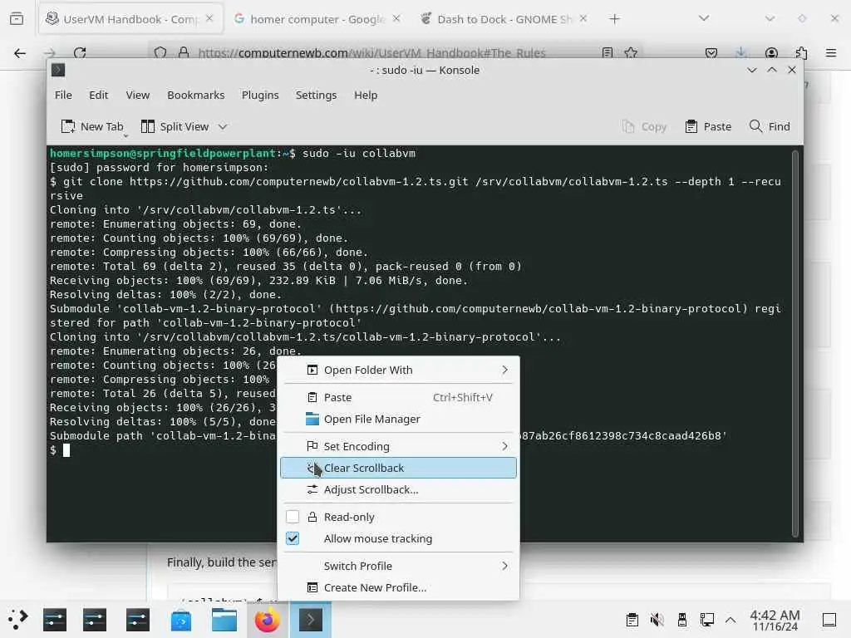Select Create New Profile entry
This screenshot has width=851, height=638.
click(398, 587)
